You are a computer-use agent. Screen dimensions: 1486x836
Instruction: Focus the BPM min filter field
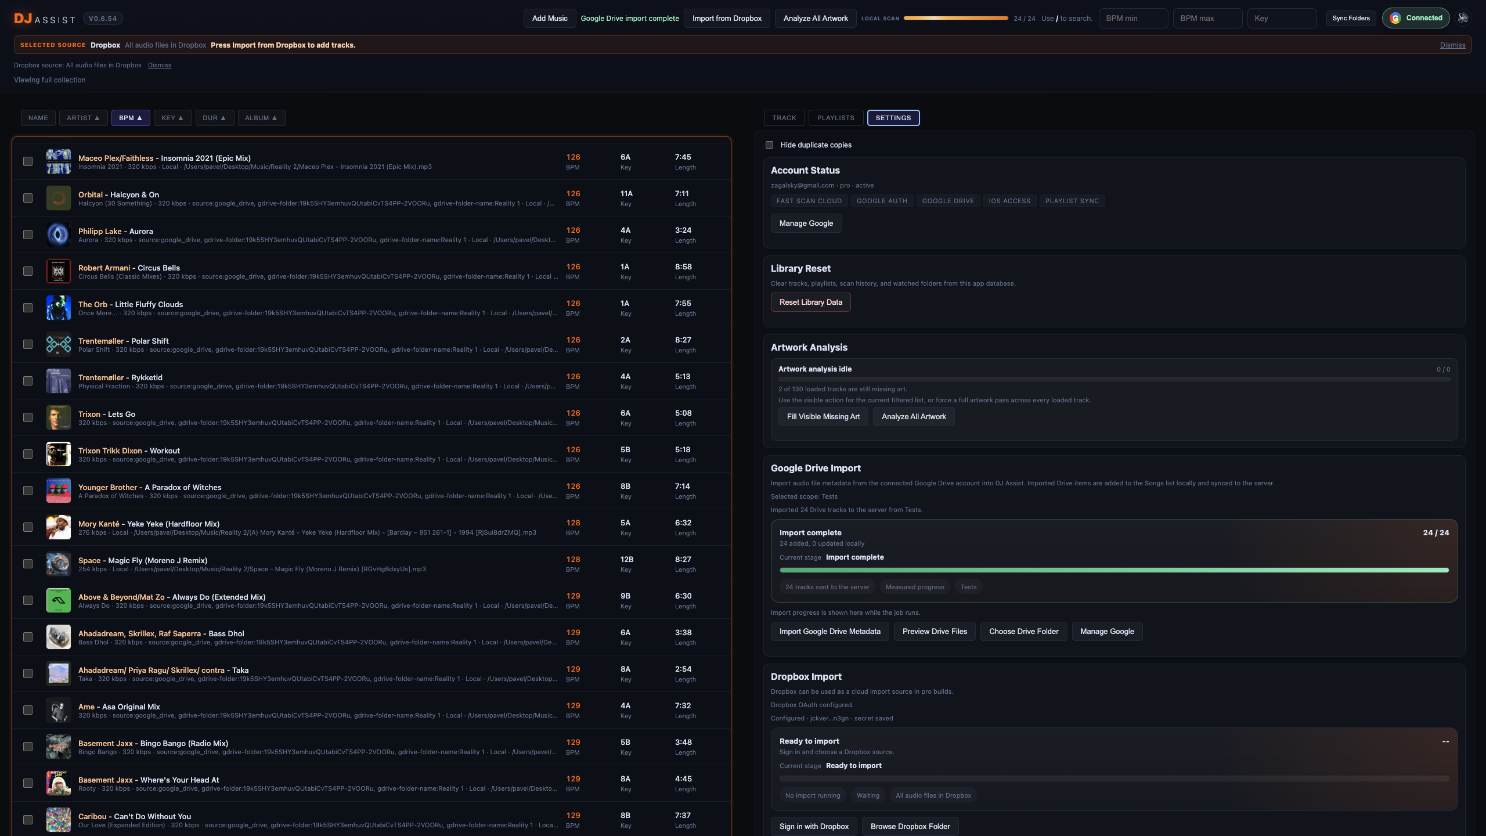click(x=1133, y=19)
